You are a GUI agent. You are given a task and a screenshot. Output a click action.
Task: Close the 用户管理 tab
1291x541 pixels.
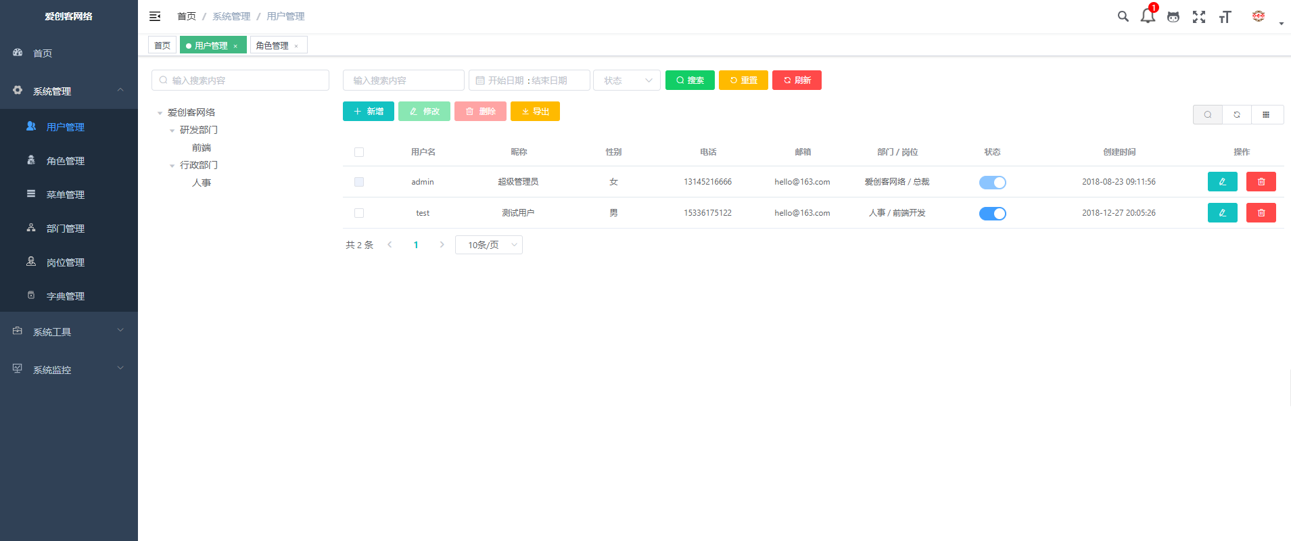(235, 46)
